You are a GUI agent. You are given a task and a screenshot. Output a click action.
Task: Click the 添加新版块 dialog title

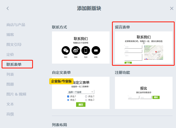tap(89, 8)
